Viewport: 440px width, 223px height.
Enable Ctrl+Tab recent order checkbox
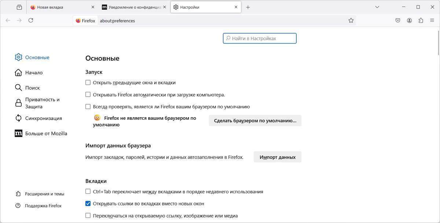pos(88,191)
